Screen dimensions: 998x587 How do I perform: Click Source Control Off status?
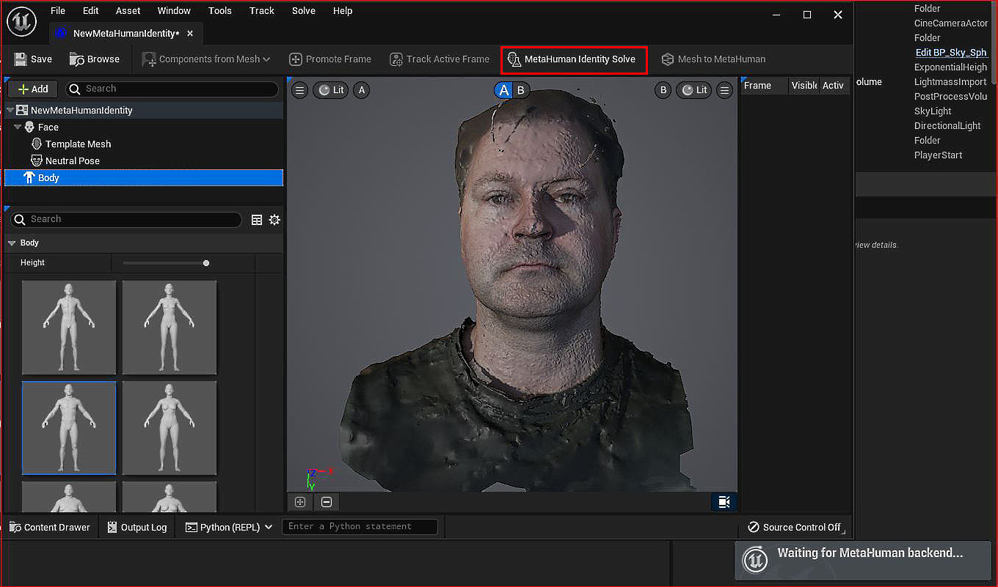point(795,527)
